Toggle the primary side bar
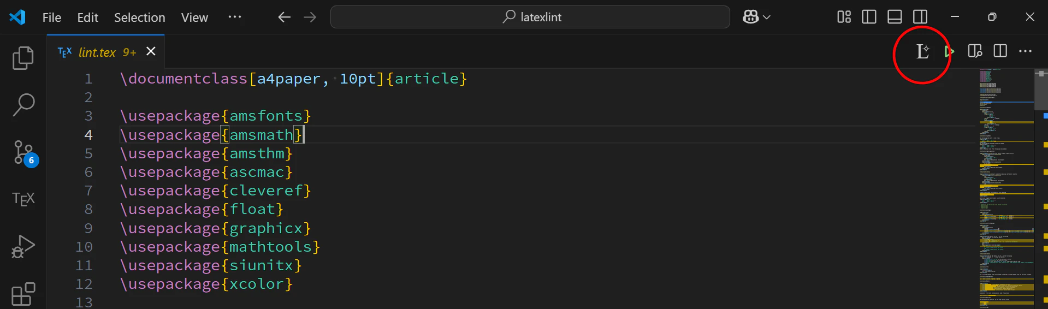Image resolution: width=1048 pixels, height=309 pixels. (x=869, y=17)
